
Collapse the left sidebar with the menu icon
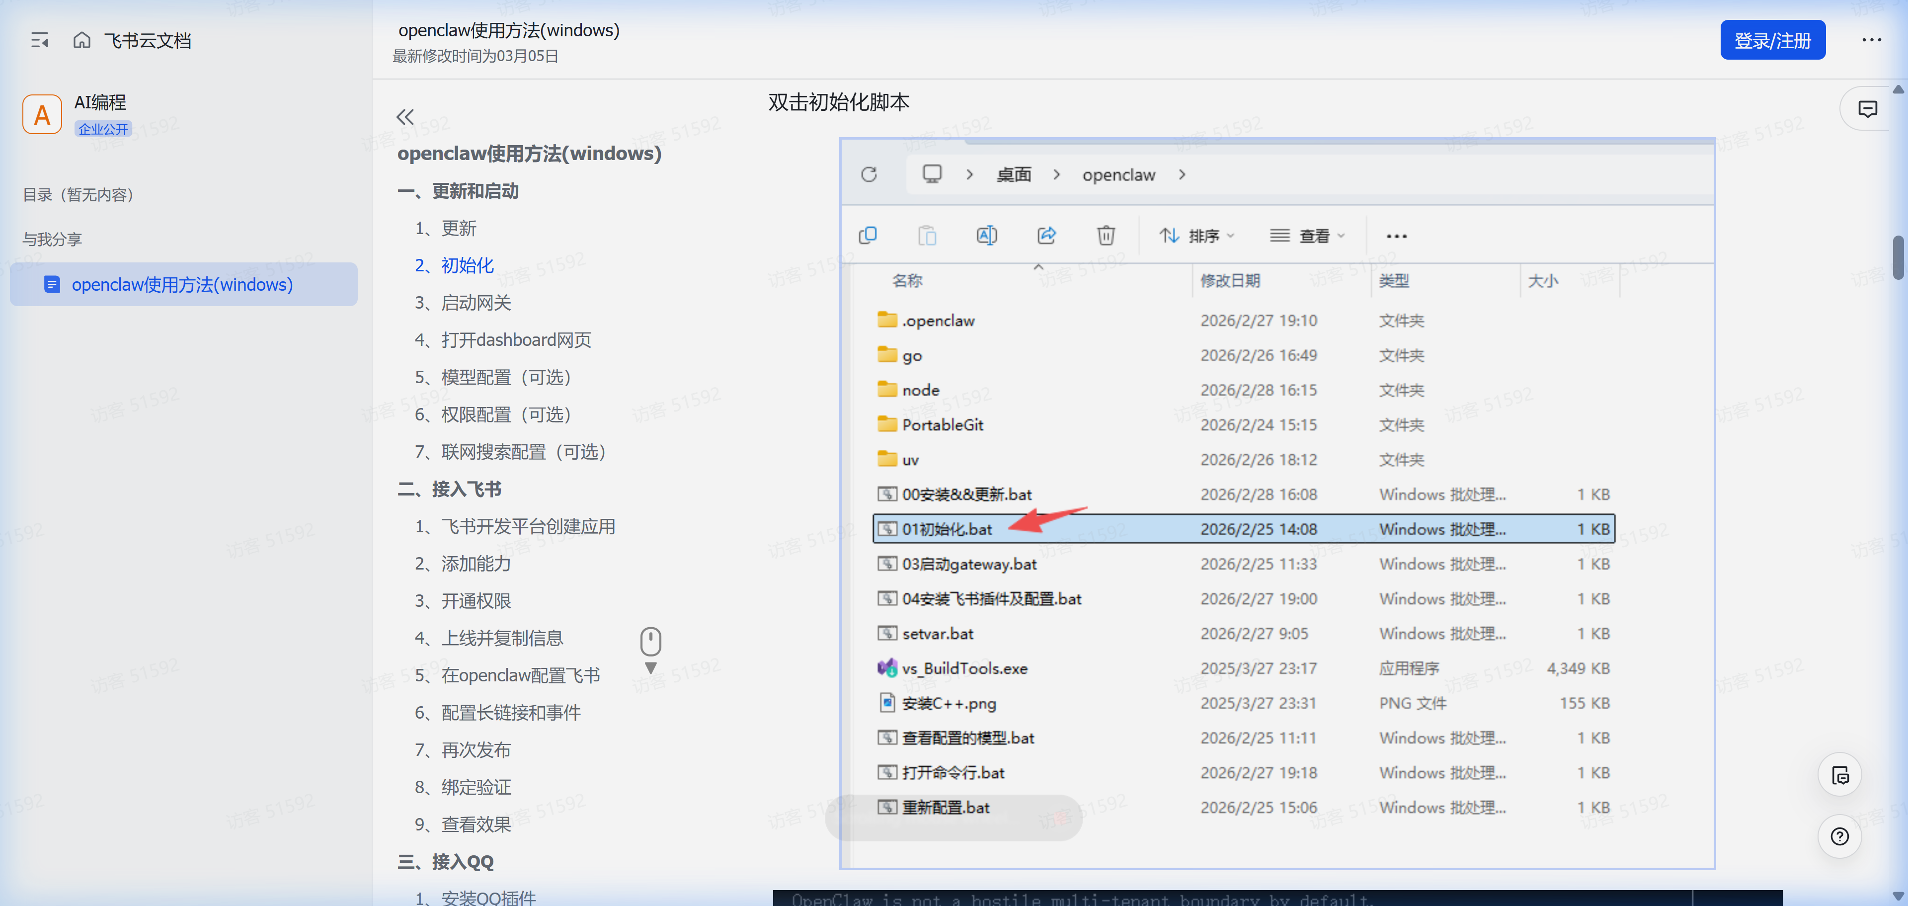pos(40,40)
